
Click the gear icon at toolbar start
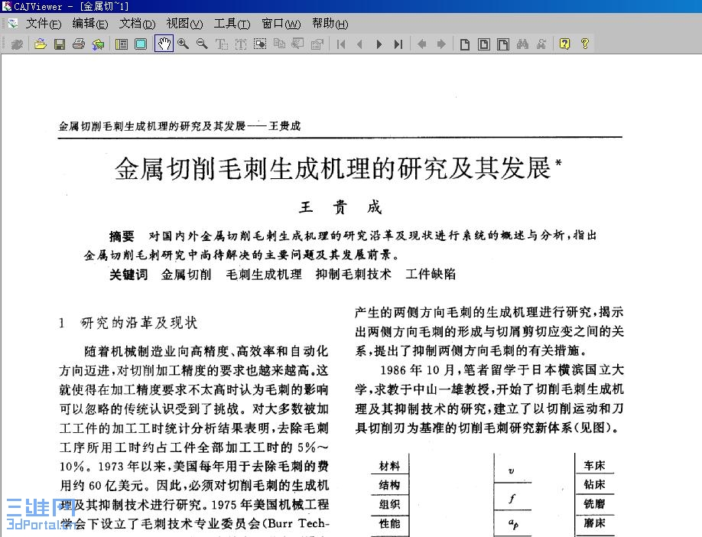(17, 44)
